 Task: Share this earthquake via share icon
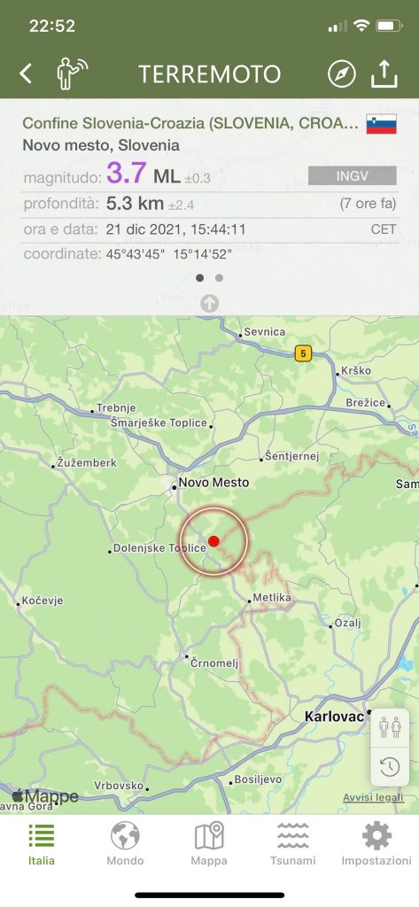[384, 74]
